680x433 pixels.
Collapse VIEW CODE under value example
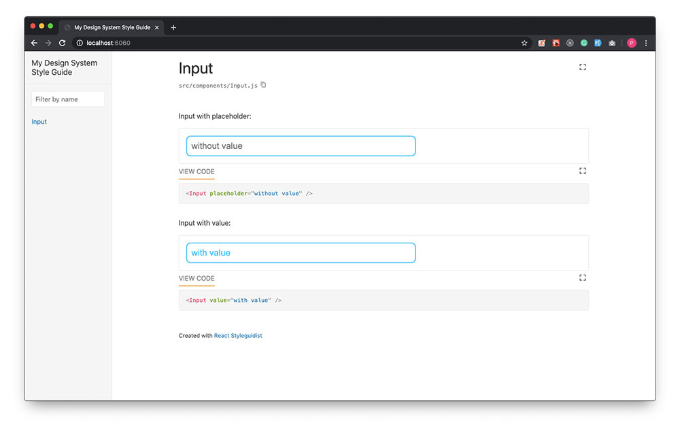197,278
